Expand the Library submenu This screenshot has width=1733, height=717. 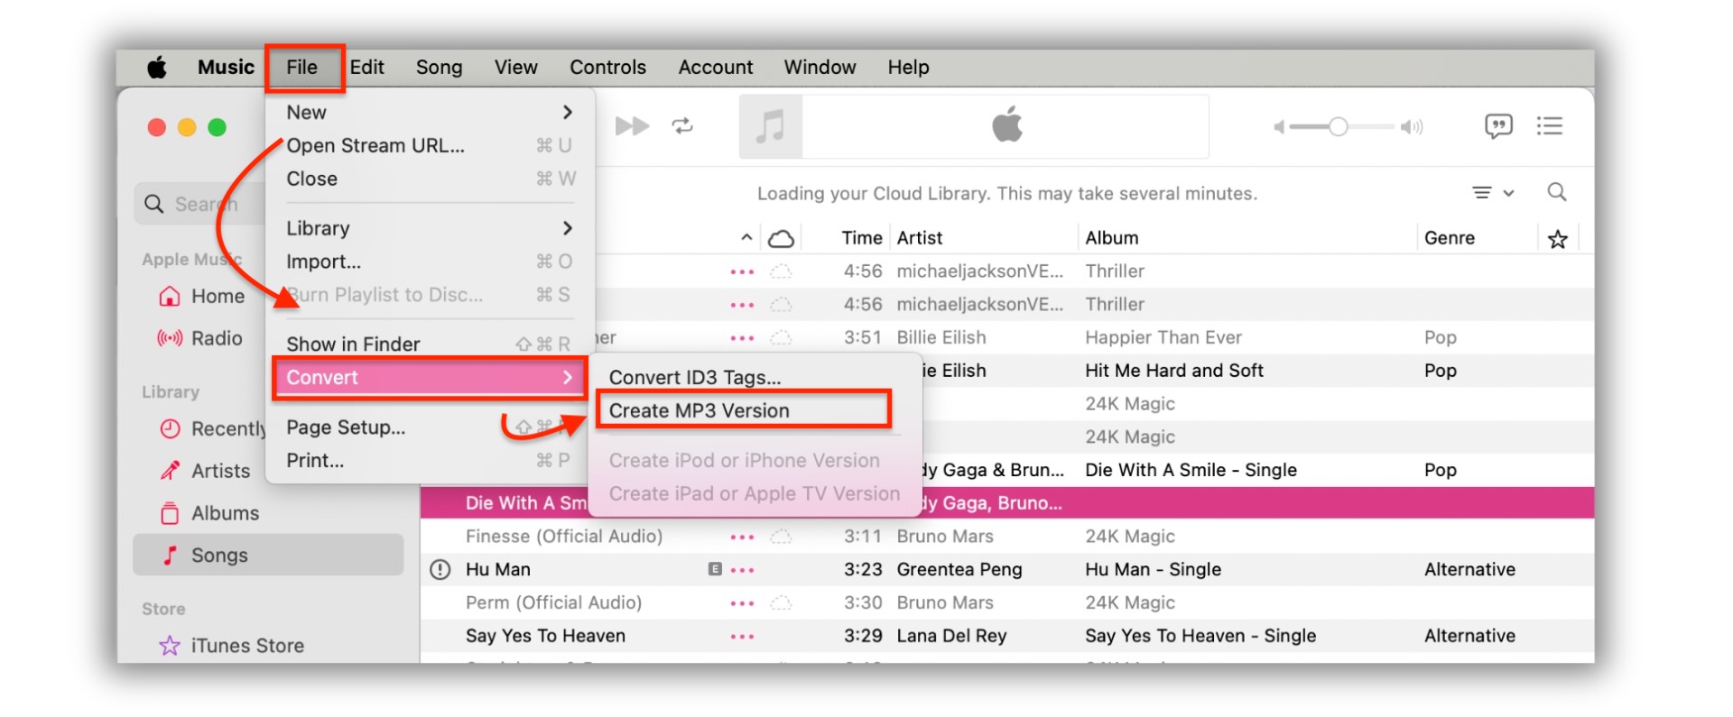tap(430, 229)
